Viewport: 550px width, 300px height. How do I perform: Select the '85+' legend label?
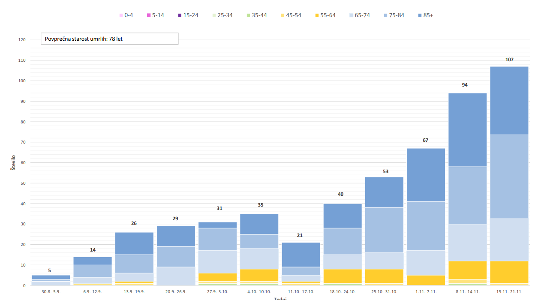[x=428, y=15]
